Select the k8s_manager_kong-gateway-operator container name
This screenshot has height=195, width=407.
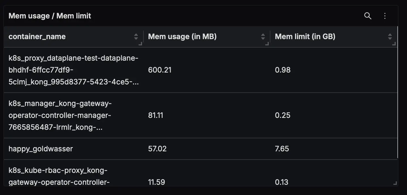point(60,115)
